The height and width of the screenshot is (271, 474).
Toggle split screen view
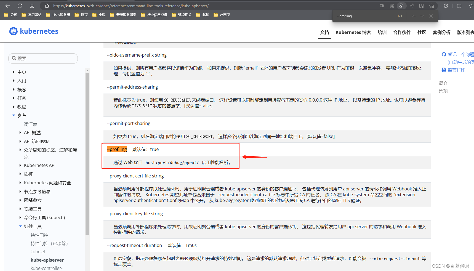click(459, 6)
